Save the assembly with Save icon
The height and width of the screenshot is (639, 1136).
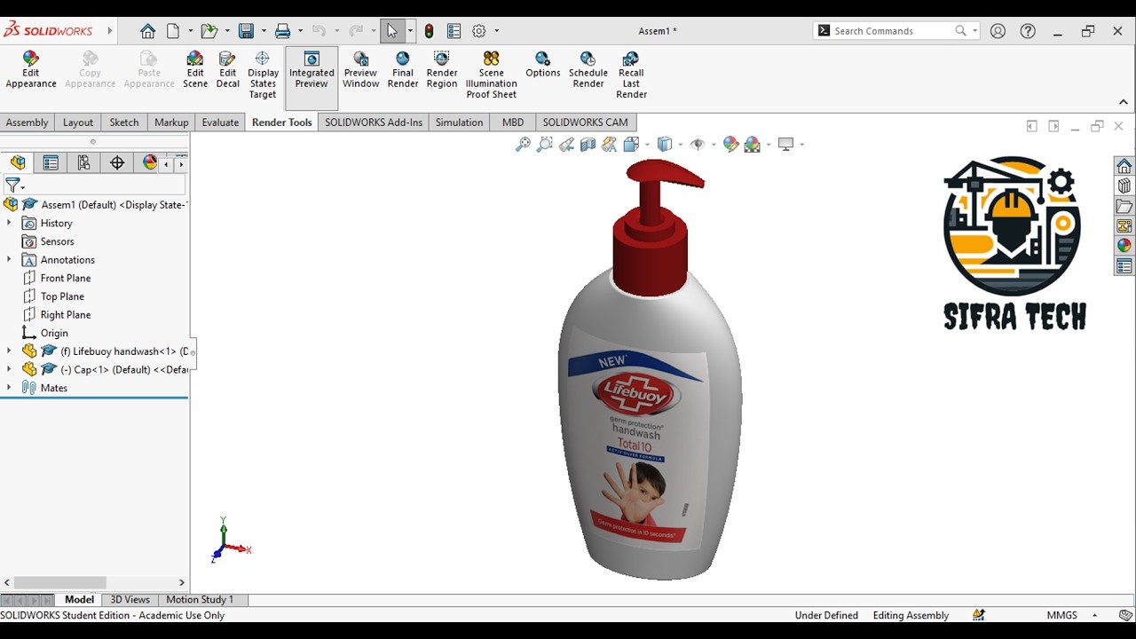coord(246,31)
